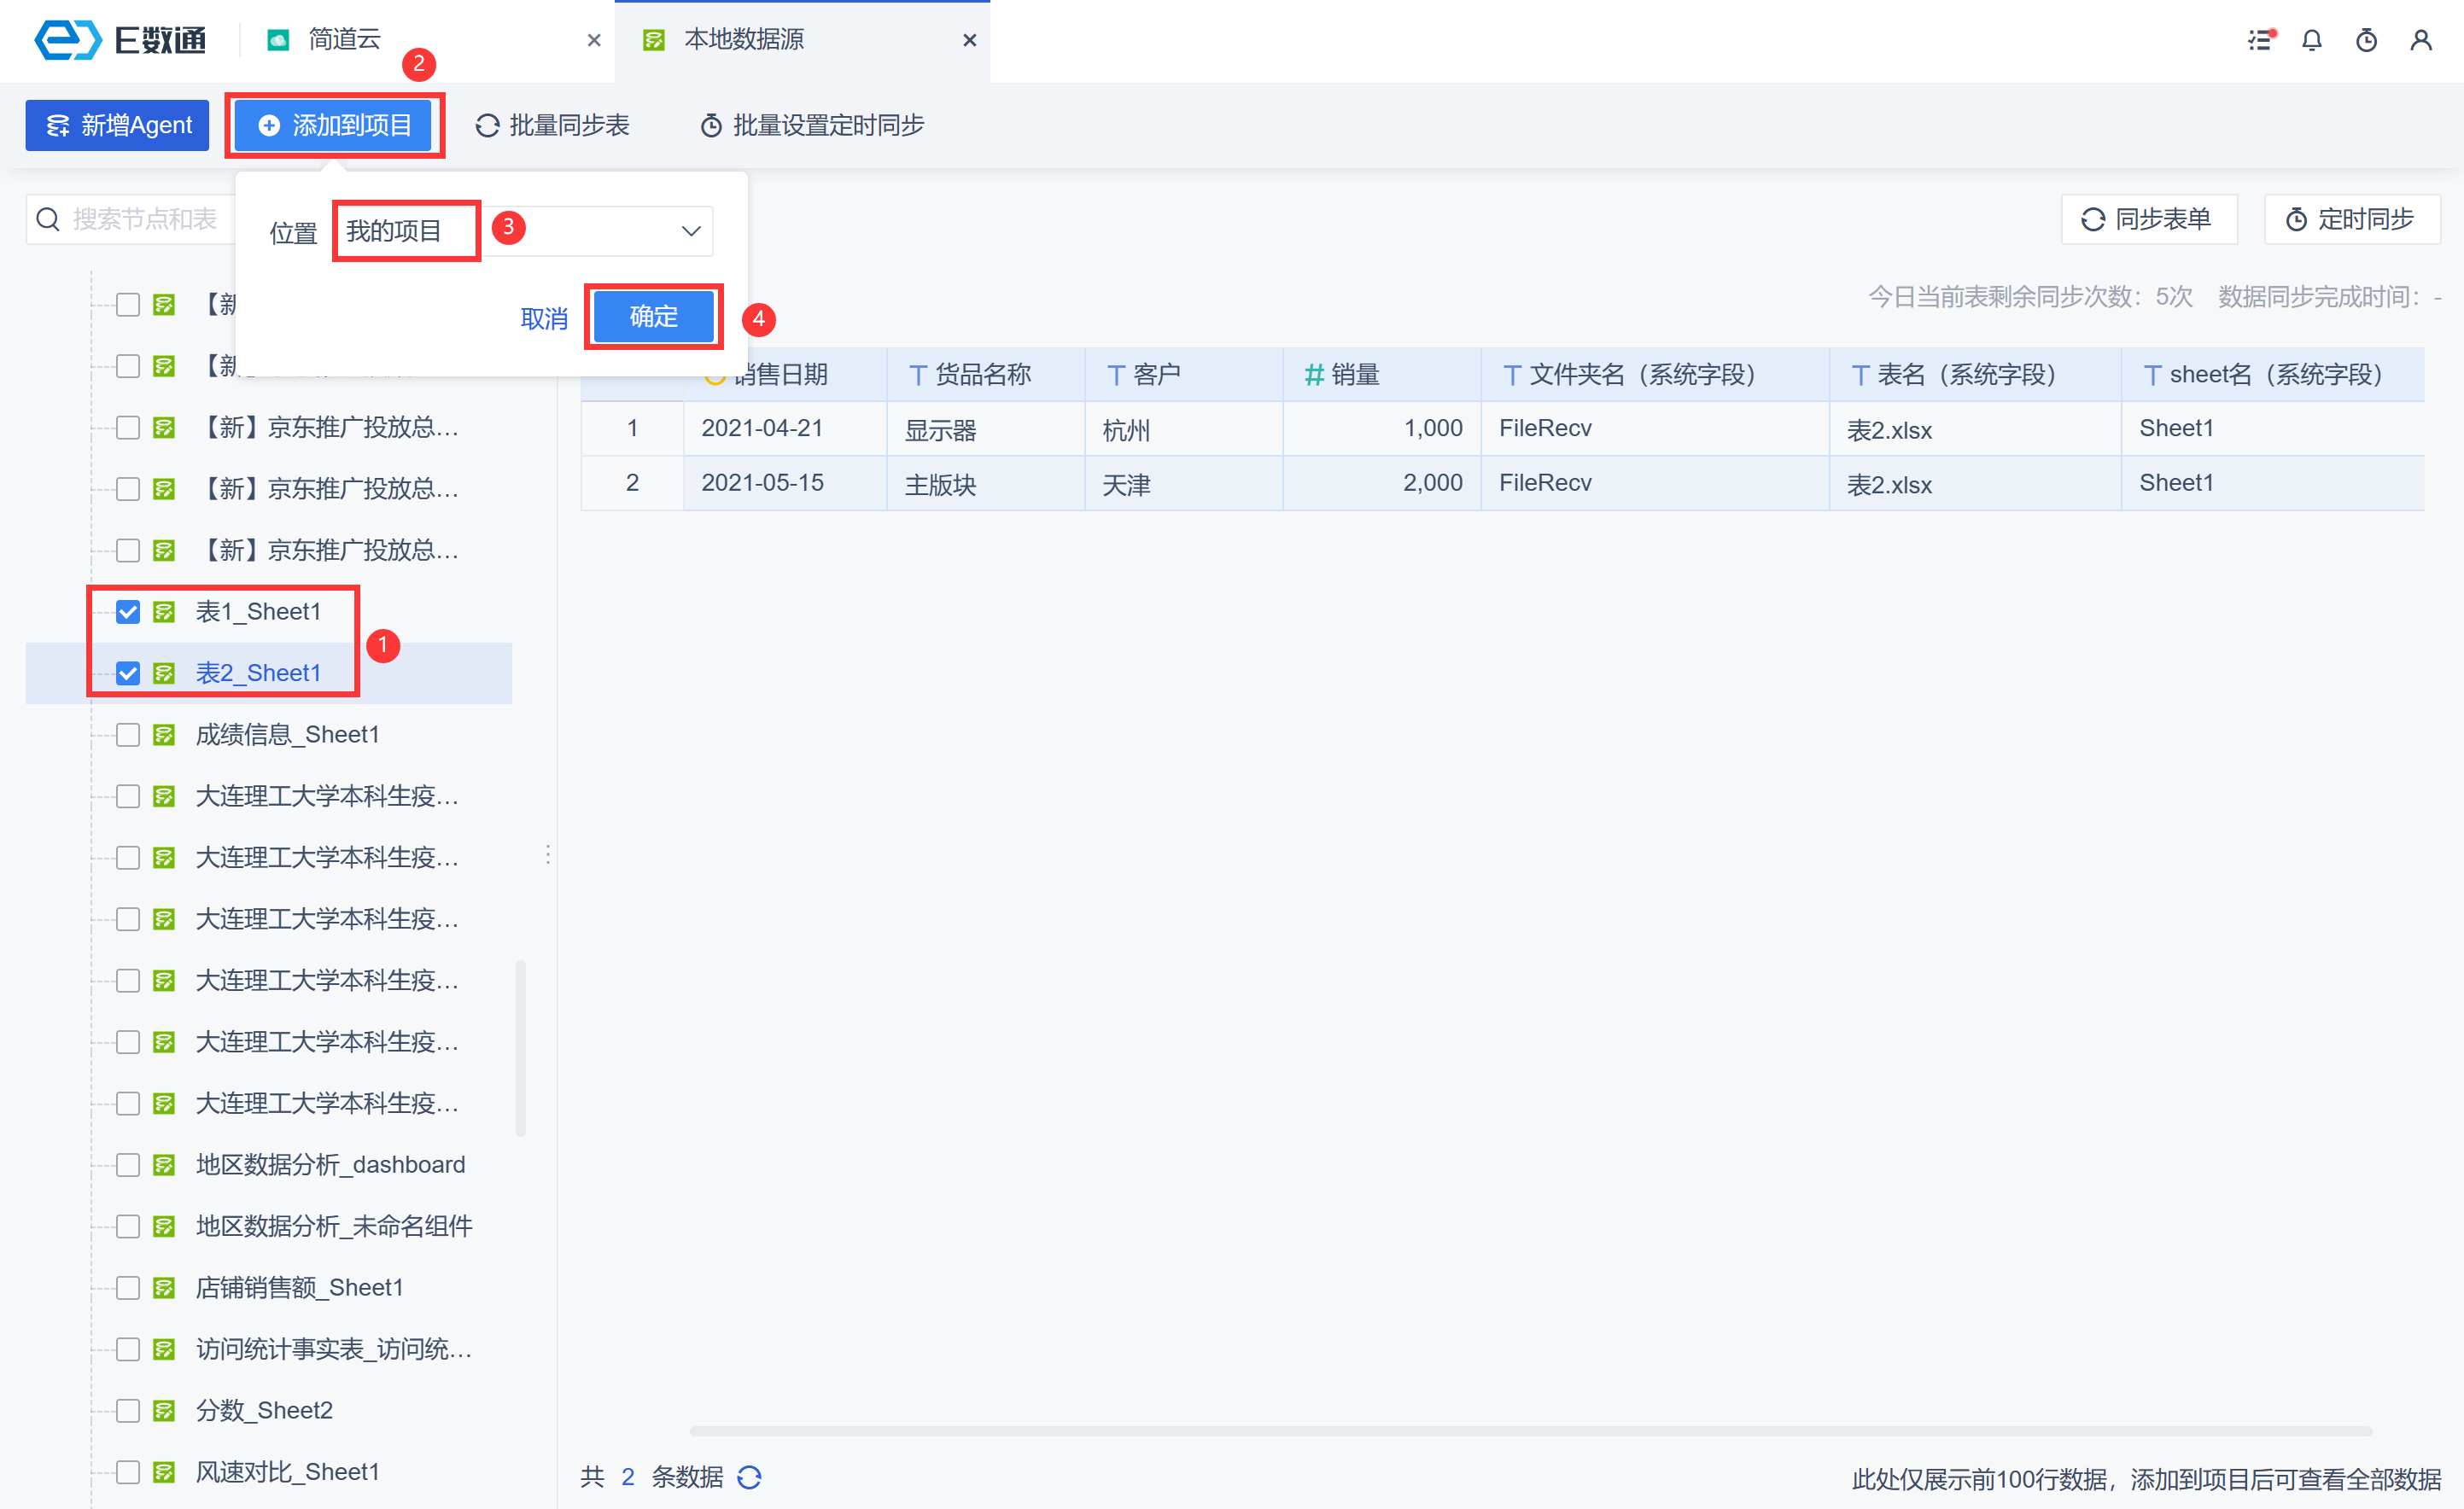This screenshot has width=2464, height=1509.
Task: Click the notification bell icon
Action: point(2311,40)
